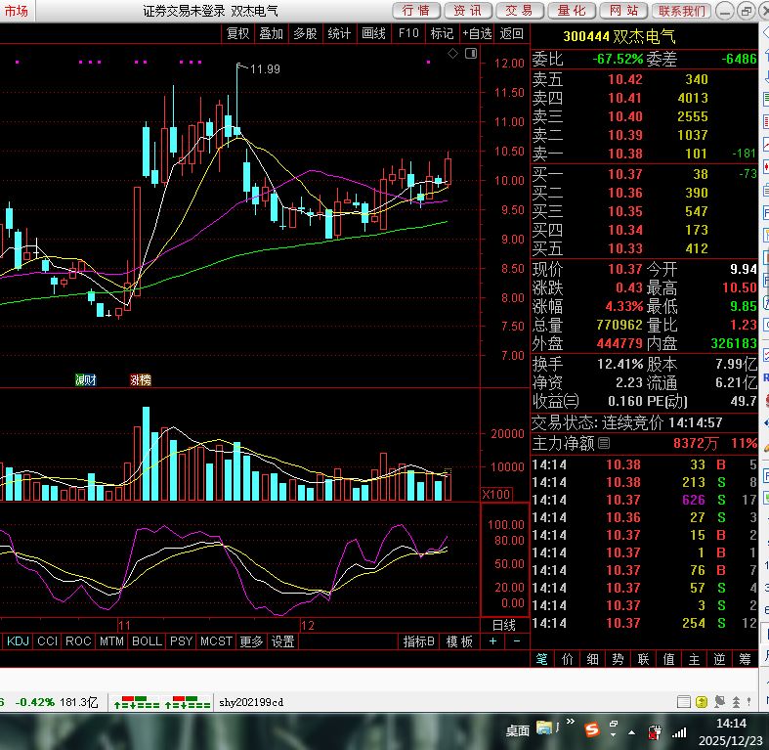Open the 行情 quotes menu
The width and height of the screenshot is (769, 750).
pos(417,11)
